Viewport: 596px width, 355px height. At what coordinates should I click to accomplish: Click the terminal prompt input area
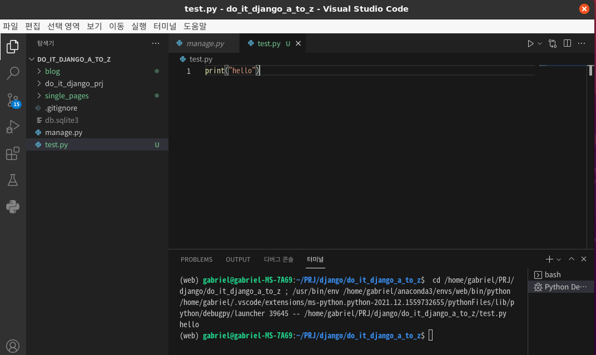click(x=431, y=336)
